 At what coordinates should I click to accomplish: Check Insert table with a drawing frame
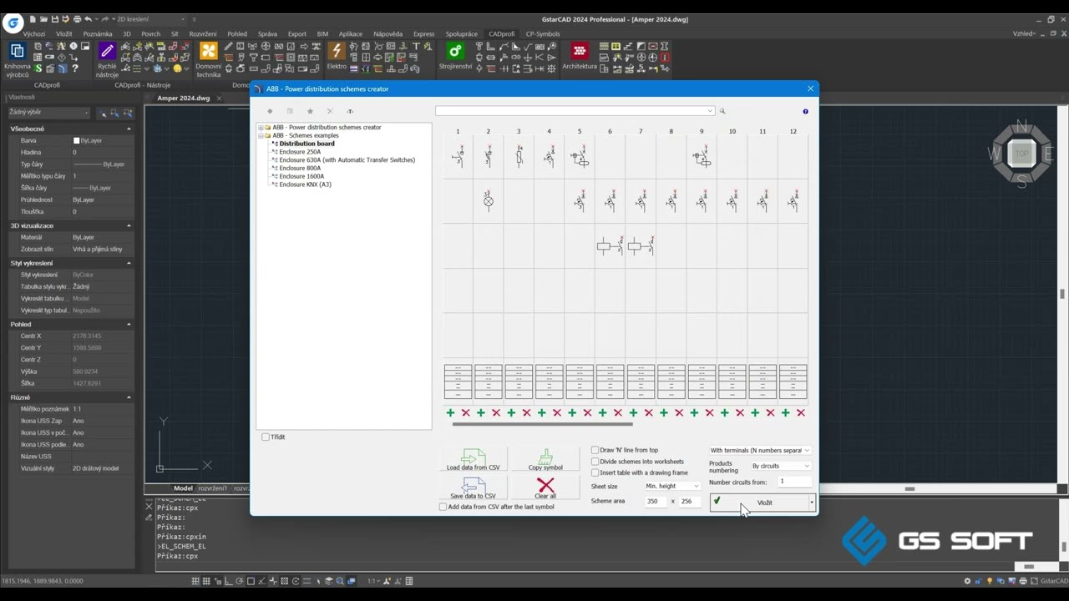595,472
